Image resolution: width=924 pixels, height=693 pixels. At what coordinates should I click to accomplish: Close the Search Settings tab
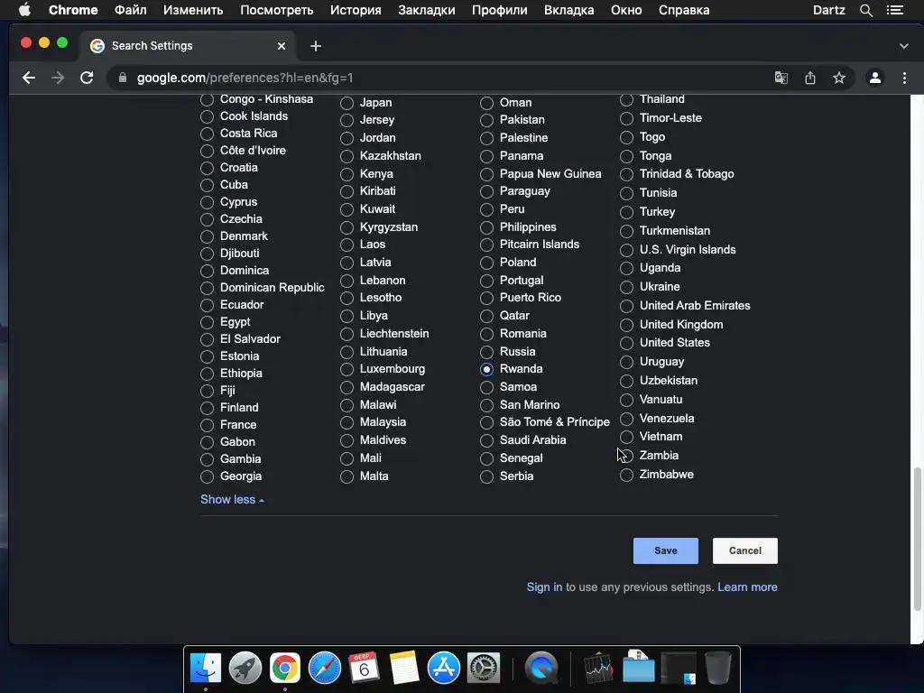(x=282, y=46)
